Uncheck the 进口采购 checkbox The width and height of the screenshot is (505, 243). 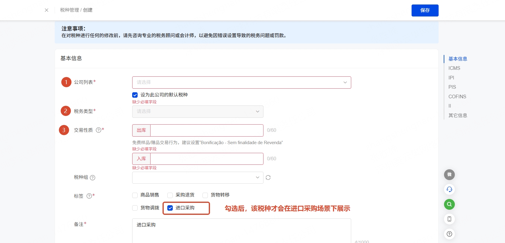[170, 208]
